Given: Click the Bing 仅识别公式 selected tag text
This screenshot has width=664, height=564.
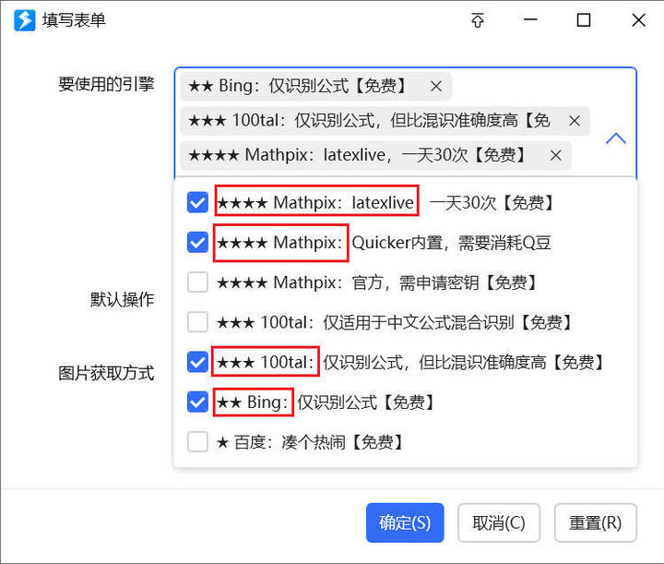Looking at the screenshot, I should [298, 86].
